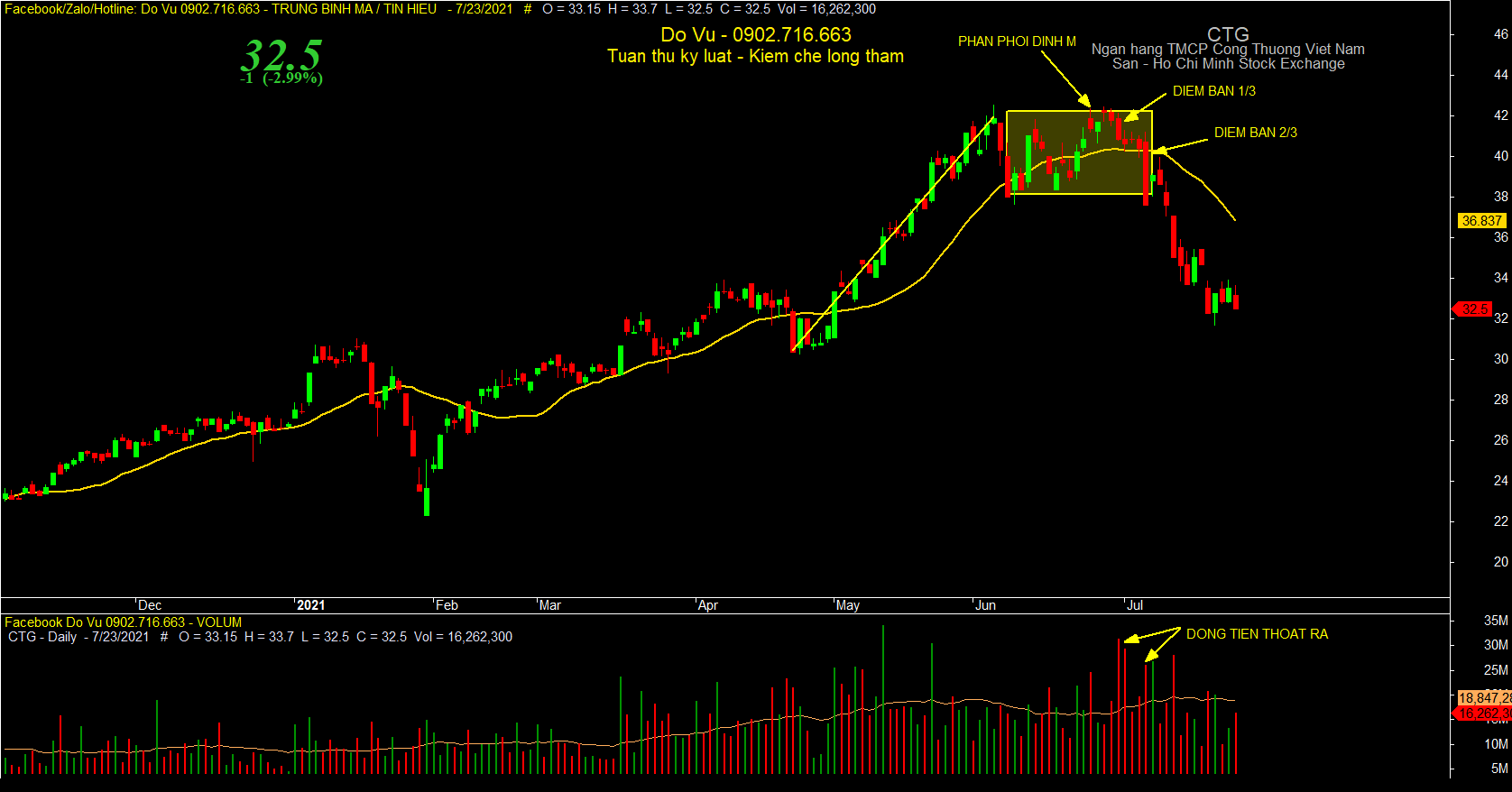Click the large green 32.5 price display

[281, 55]
